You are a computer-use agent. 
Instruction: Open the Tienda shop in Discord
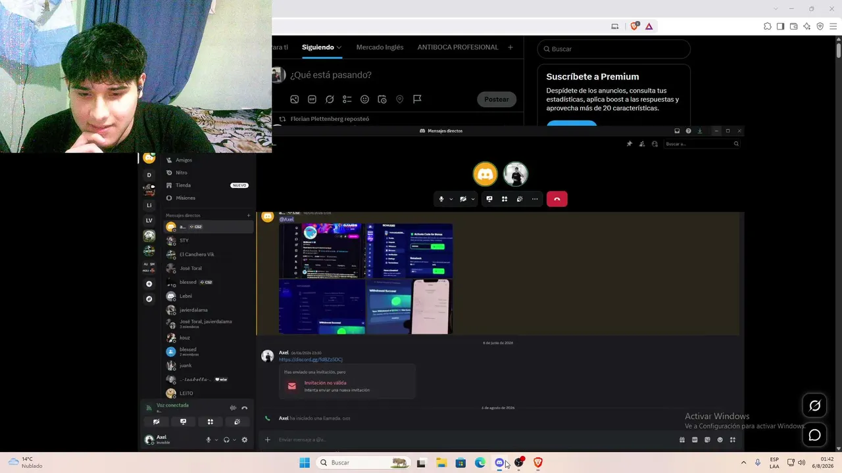pyautogui.click(x=209, y=185)
